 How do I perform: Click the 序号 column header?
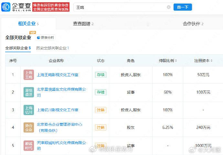point(13,61)
